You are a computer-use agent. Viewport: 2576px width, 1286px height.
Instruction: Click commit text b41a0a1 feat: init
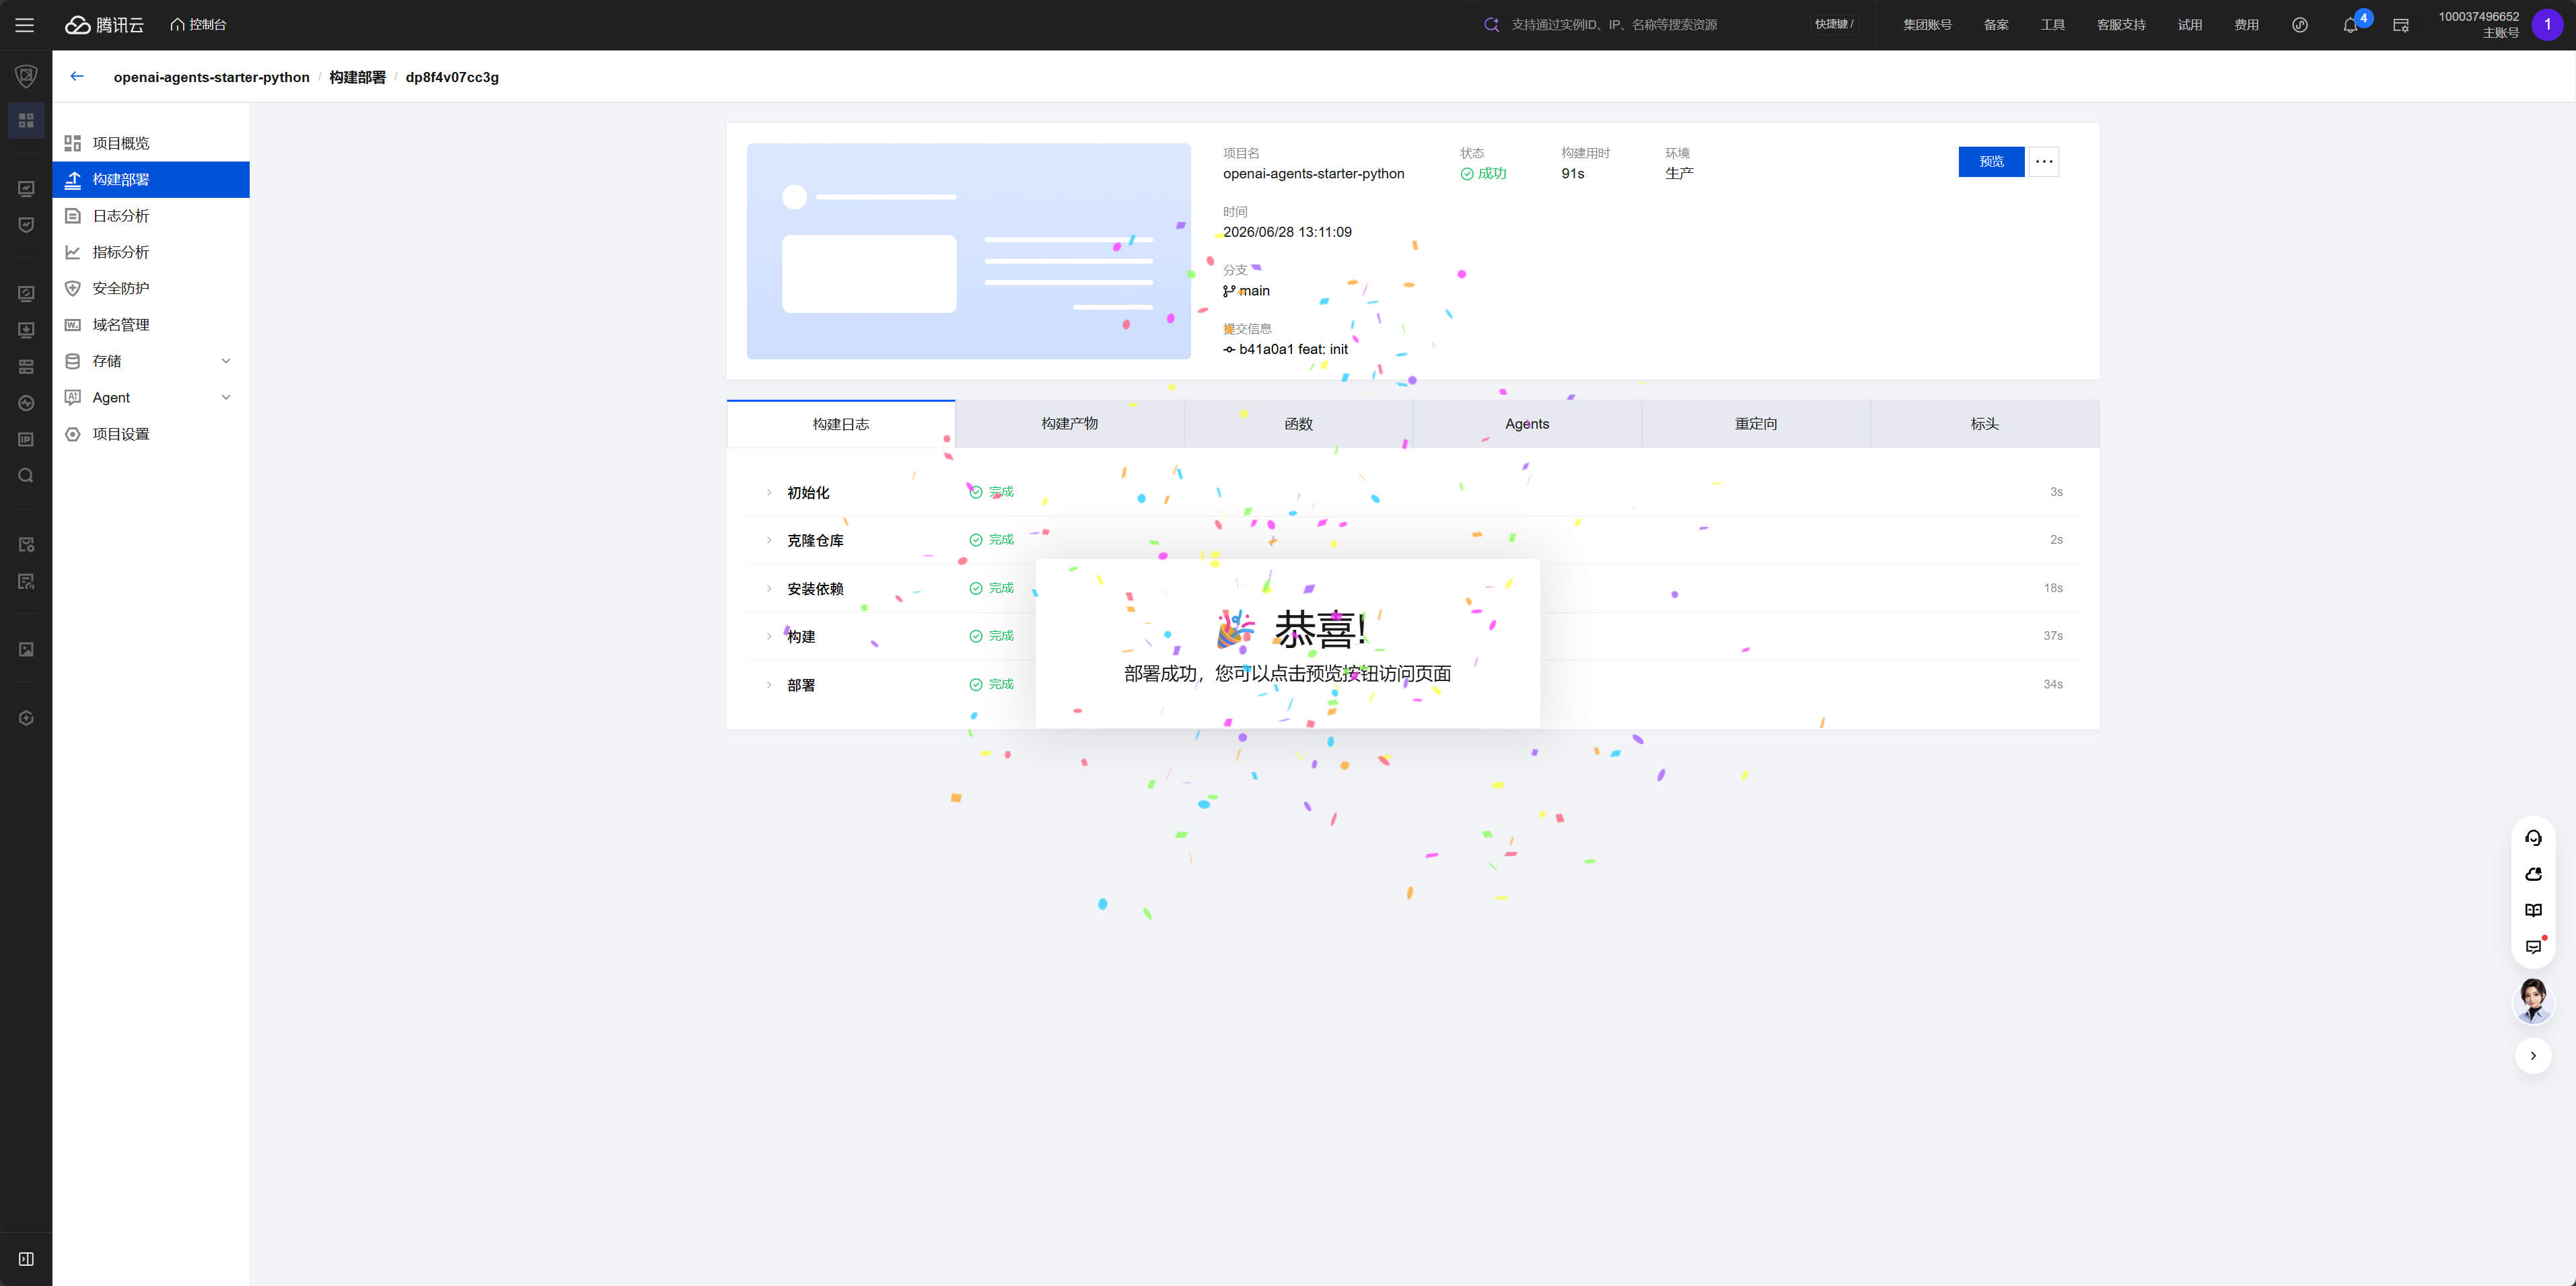click(x=1293, y=349)
